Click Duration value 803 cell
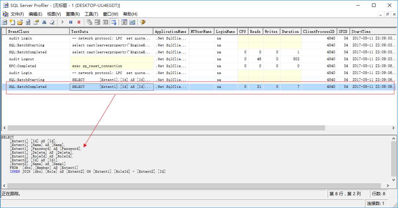 click(291, 59)
